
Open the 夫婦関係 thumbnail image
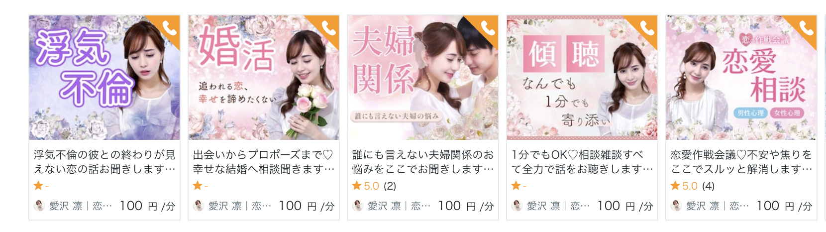(423, 78)
